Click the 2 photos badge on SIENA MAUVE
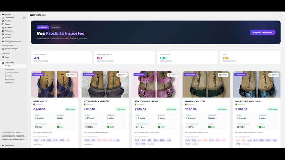The height and width of the screenshot is (160, 285). pos(72,75)
